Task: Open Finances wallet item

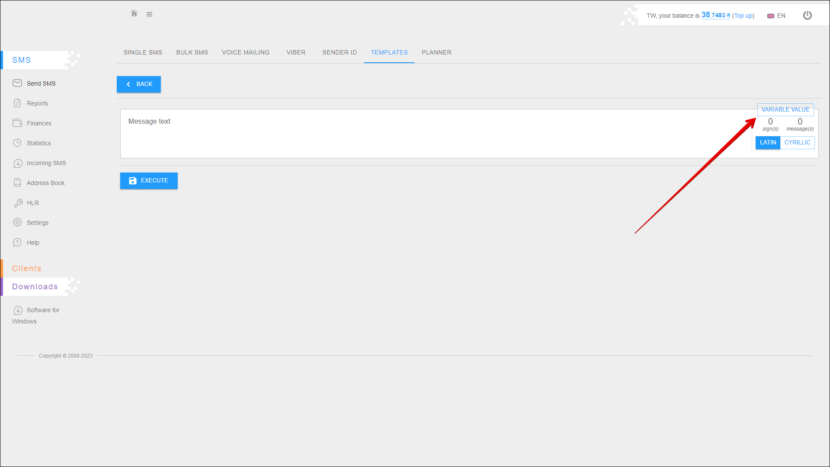Action: (38, 123)
